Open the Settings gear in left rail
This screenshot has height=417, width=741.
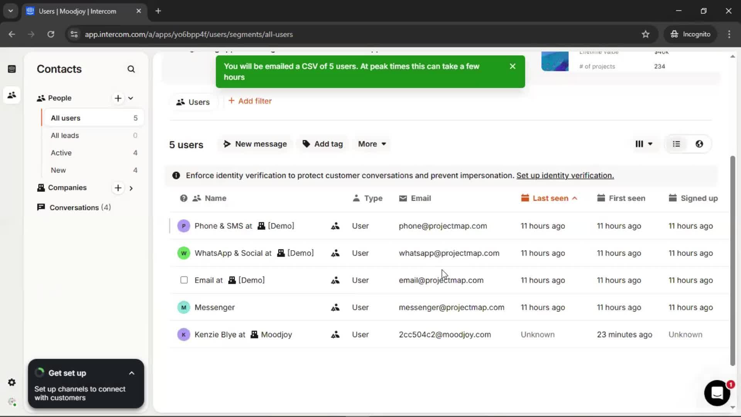click(x=12, y=382)
